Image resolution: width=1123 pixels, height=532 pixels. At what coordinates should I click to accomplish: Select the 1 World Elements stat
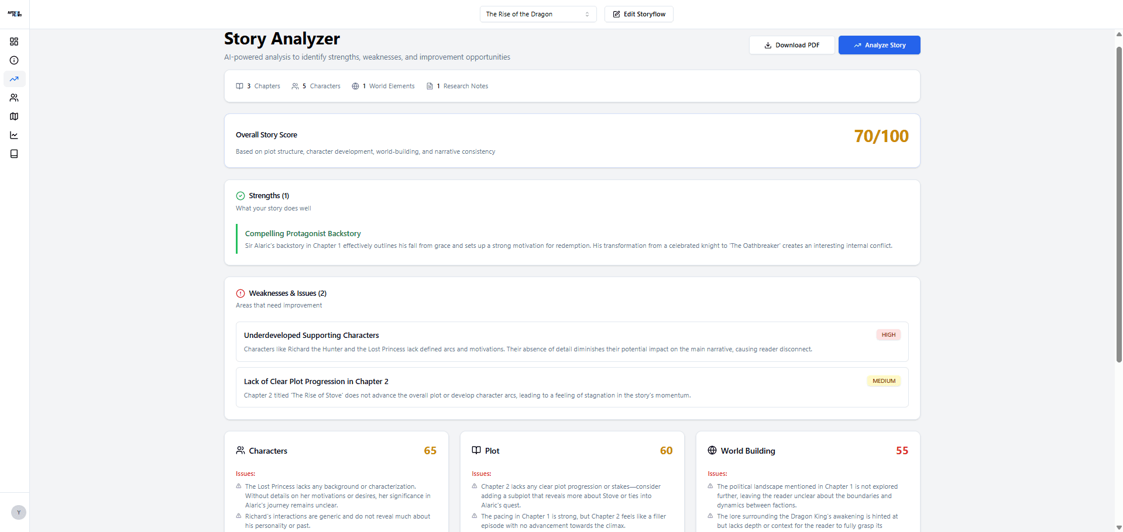click(x=383, y=86)
